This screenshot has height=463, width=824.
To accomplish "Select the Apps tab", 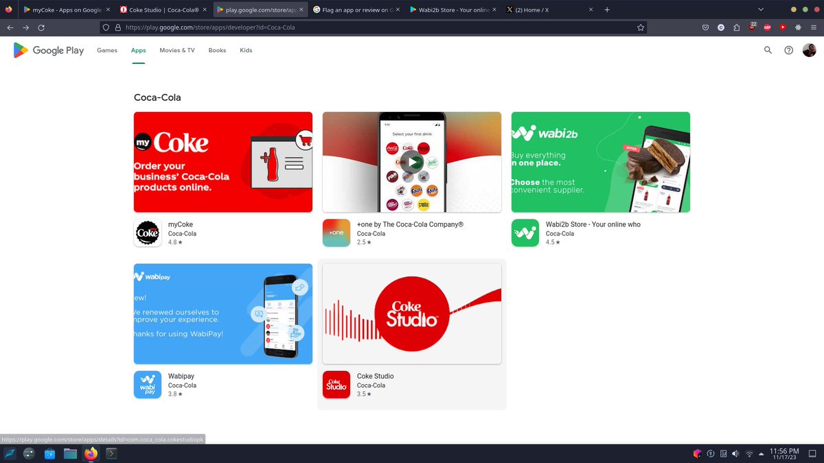I will (x=139, y=50).
